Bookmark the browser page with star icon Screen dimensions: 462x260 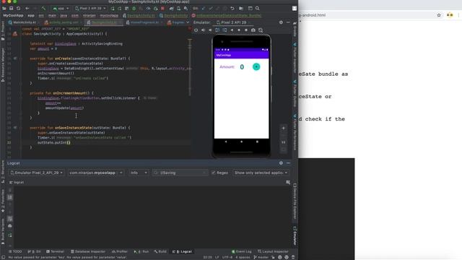coord(439,15)
